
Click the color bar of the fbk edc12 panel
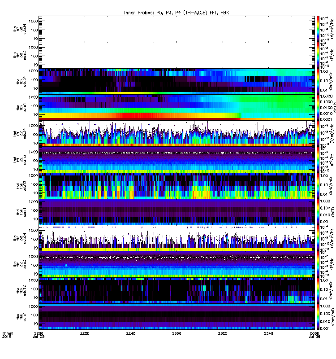(x=318, y=290)
